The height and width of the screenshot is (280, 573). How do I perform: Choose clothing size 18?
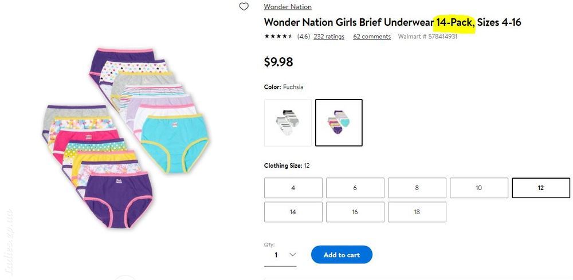(417, 212)
